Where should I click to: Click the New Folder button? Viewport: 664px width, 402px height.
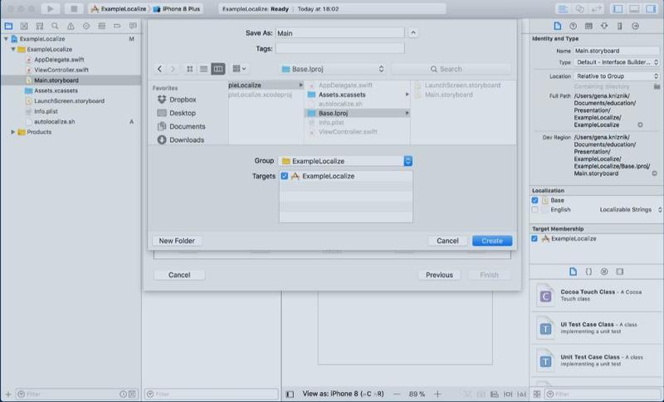tap(177, 241)
